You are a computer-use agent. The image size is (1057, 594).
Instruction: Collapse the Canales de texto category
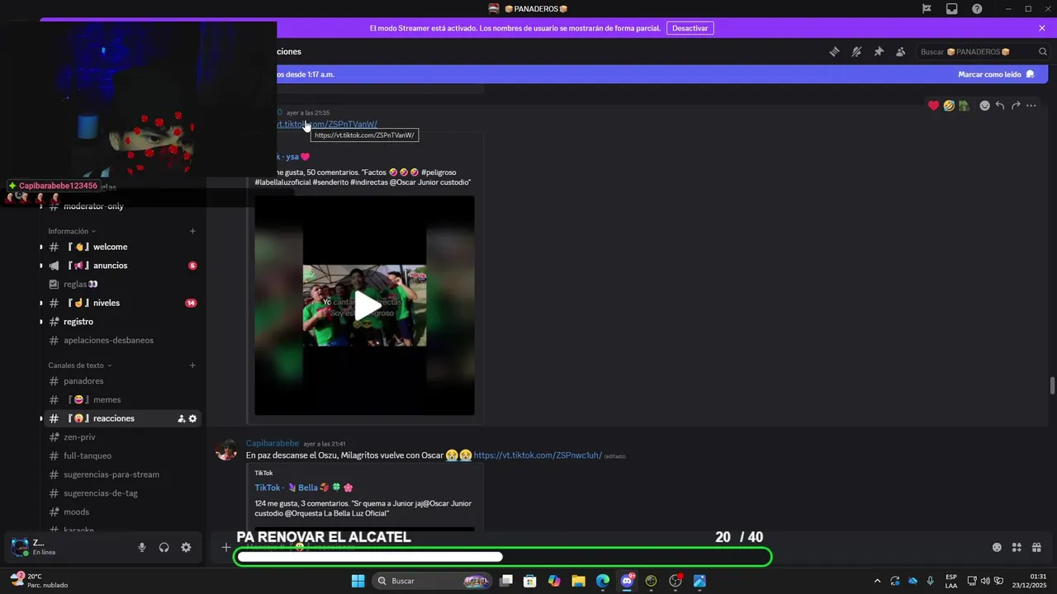(x=80, y=365)
